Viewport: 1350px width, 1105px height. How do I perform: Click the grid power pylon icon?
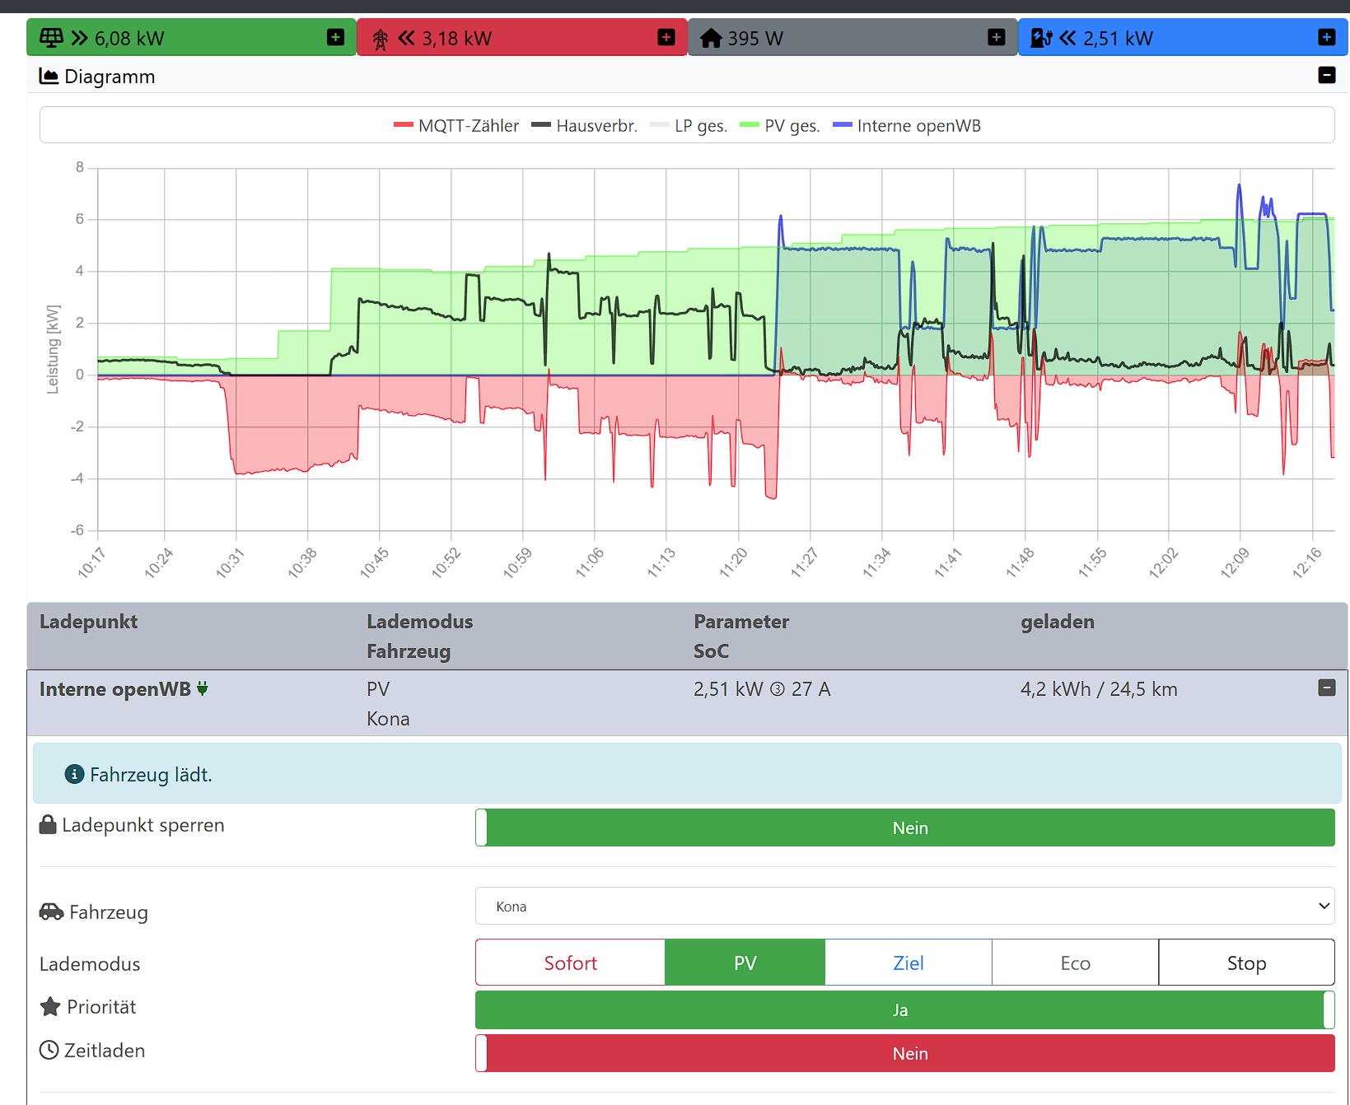point(381,39)
